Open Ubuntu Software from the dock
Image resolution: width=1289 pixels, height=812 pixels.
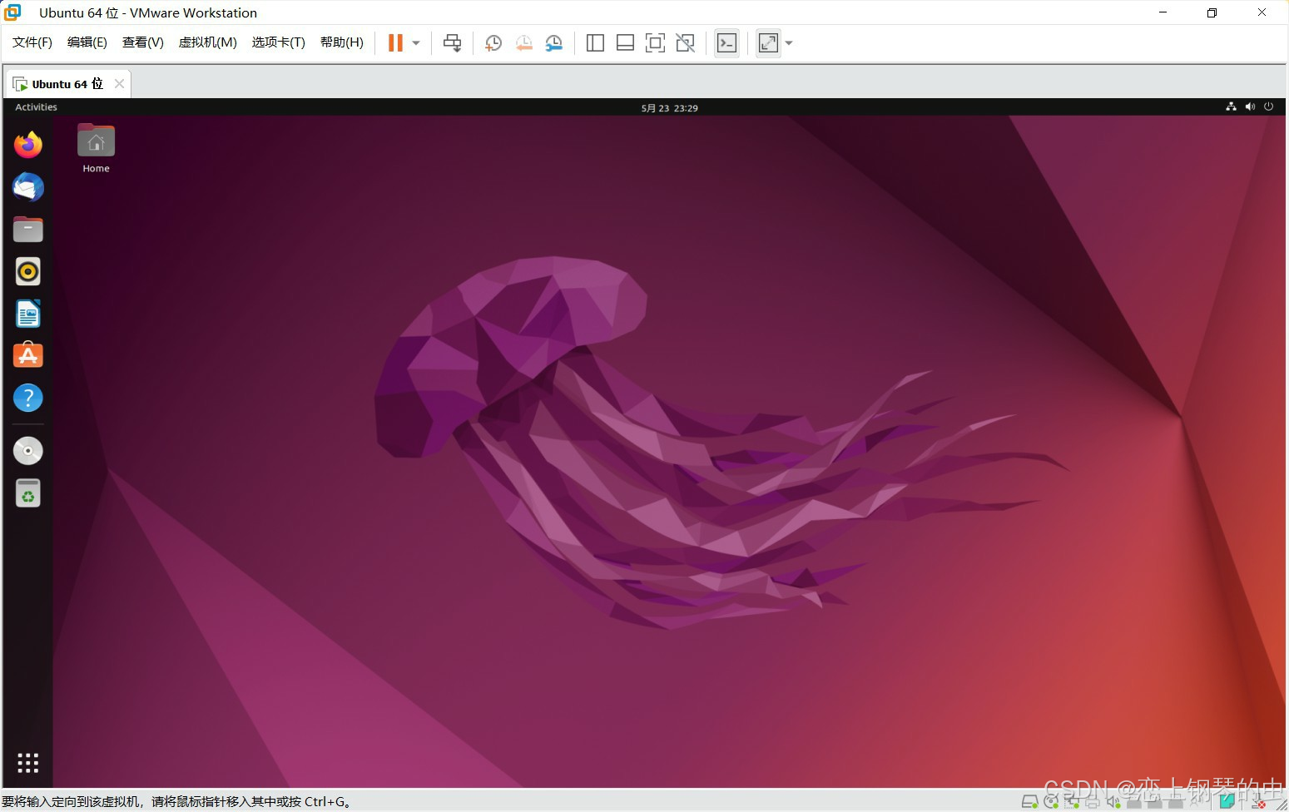click(28, 355)
